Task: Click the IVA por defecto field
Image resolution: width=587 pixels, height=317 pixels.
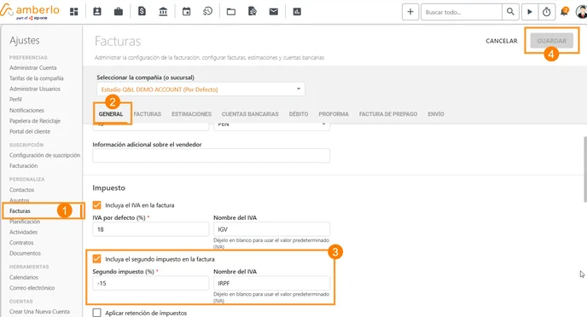Action: 150,229
